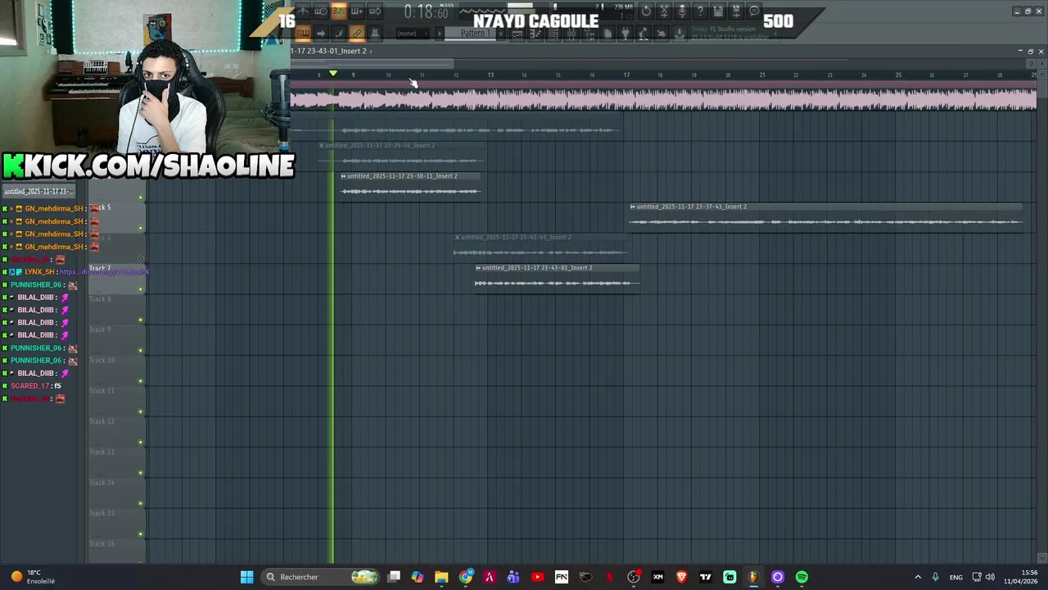Image resolution: width=1048 pixels, height=590 pixels.
Task: Toggle overdub recording icon
Action: click(357, 11)
